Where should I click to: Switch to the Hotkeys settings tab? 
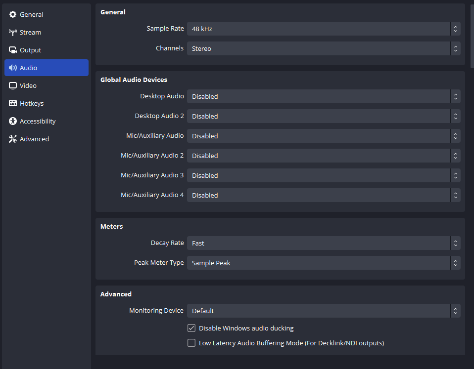click(32, 104)
